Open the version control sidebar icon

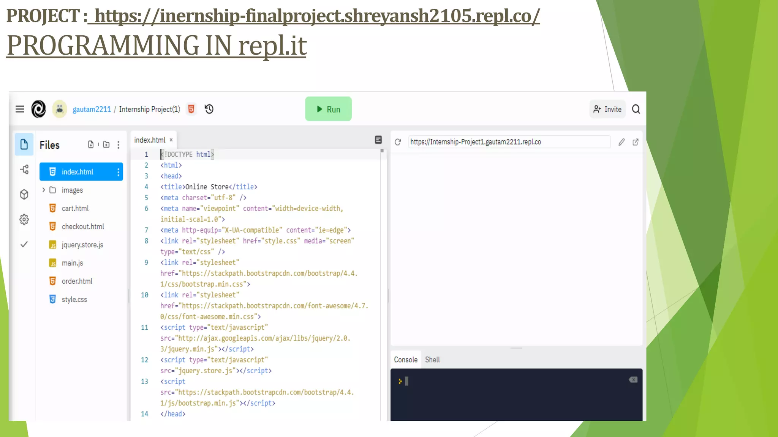24,170
